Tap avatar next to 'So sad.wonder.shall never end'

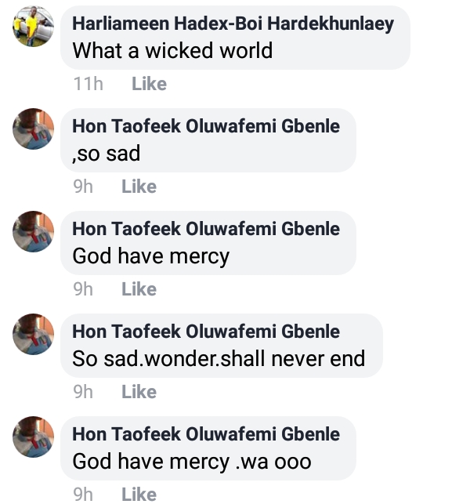point(34,334)
